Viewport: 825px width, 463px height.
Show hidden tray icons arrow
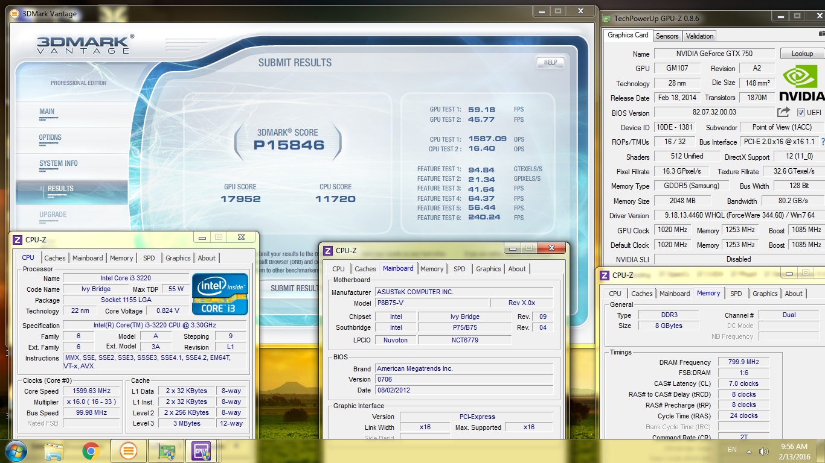coord(750,450)
